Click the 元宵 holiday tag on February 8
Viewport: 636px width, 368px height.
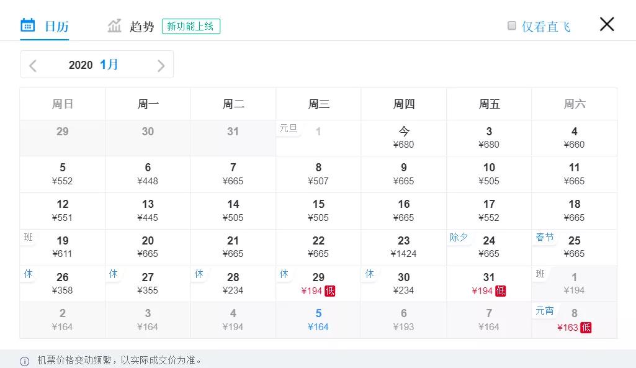[545, 311]
